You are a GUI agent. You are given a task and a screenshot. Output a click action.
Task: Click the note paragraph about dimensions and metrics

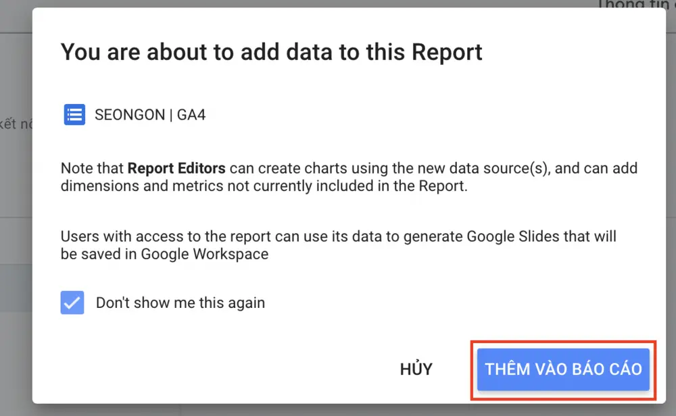349,177
